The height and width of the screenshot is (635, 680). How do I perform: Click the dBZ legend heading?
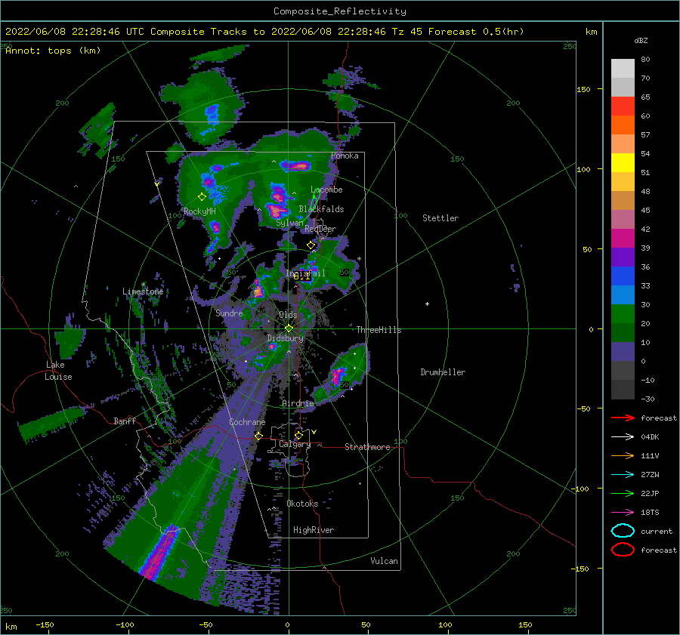[x=641, y=41]
